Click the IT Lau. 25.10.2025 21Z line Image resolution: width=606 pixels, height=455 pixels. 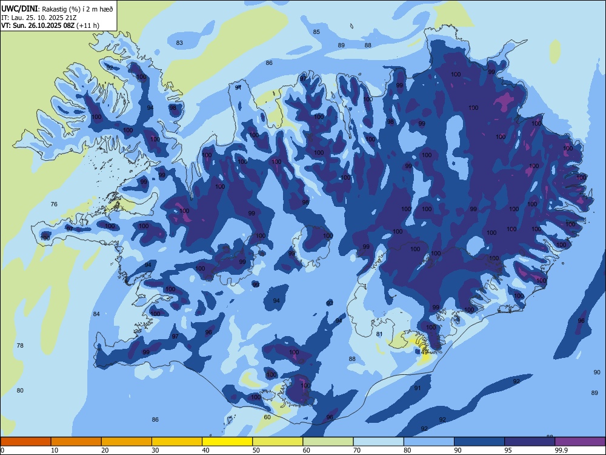coord(39,18)
